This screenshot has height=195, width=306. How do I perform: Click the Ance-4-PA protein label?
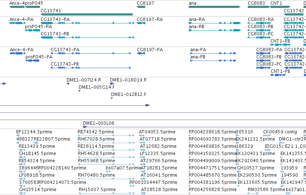pyautogui.click(x=22, y=50)
